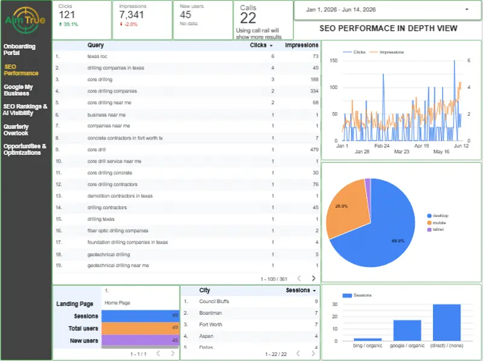The width and height of the screenshot is (483, 361).
Task: Select 'drilling companies in texas' query
Action: [x=187, y=68]
